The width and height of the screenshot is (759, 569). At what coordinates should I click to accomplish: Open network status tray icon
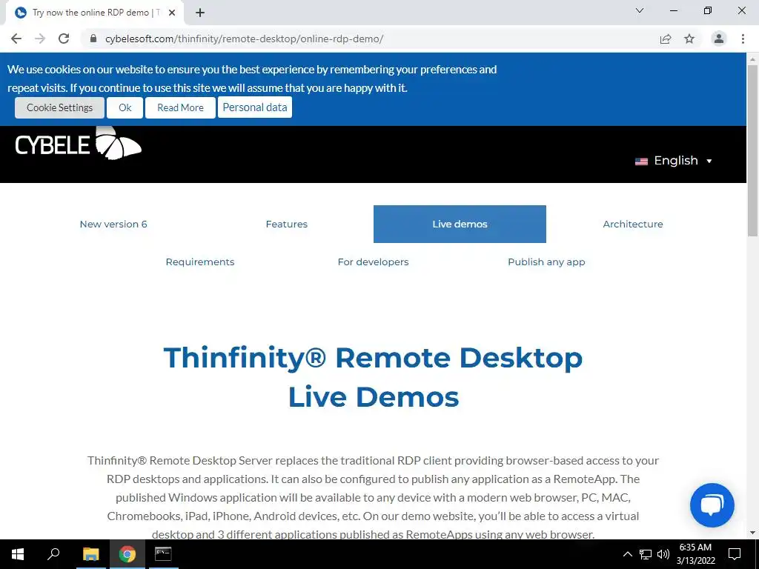click(x=646, y=554)
